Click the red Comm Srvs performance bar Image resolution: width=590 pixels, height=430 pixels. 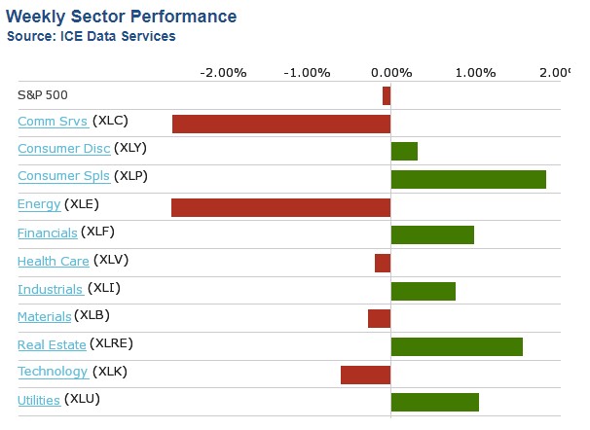click(281, 124)
